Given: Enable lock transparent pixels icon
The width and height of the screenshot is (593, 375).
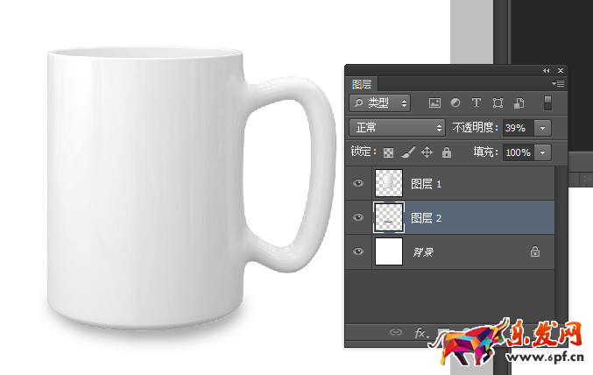Looking at the screenshot, I should (389, 152).
